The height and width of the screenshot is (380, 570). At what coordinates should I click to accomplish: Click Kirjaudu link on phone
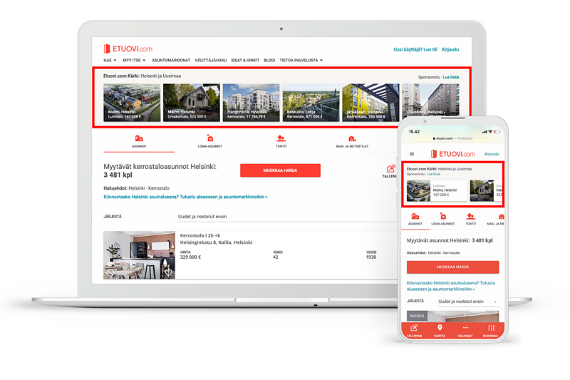coord(492,154)
